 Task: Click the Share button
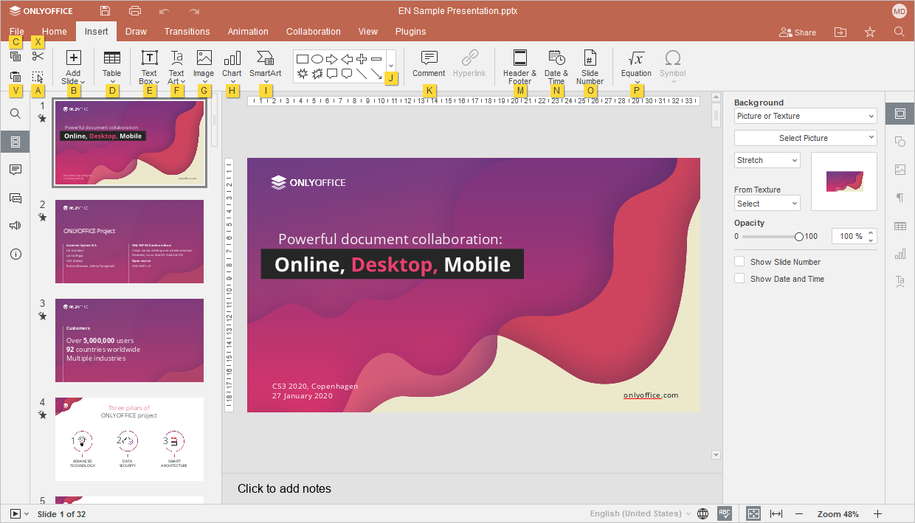(x=798, y=32)
